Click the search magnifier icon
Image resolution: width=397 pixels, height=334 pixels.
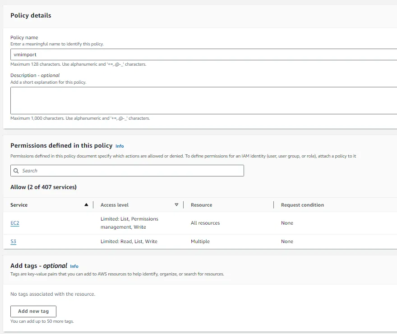coord(16,171)
